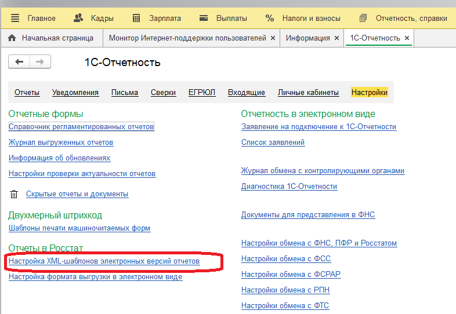This screenshot has width=456, height=314.
Task: Open the ЕГРЮЛ section link
Action: (202, 92)
